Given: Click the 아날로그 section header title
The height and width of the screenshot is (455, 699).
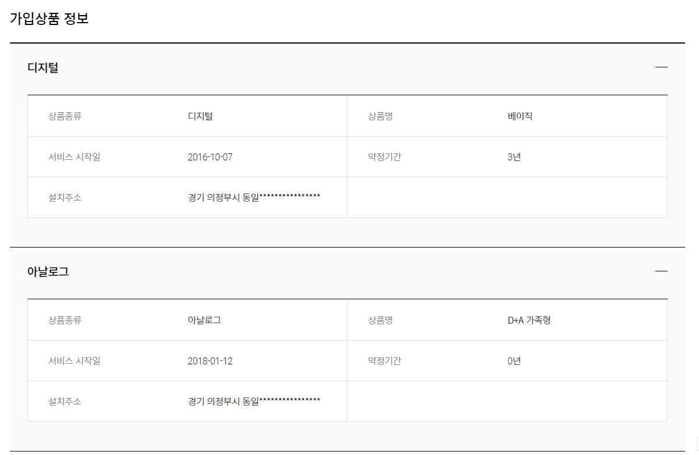Looking at the screenshot, I should point(48,271).
